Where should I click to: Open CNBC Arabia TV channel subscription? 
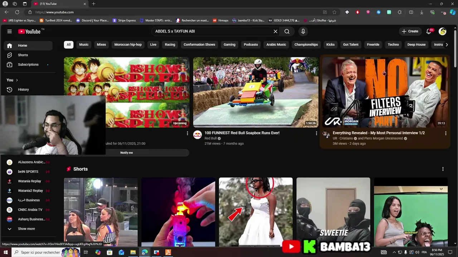coord(28,210)
